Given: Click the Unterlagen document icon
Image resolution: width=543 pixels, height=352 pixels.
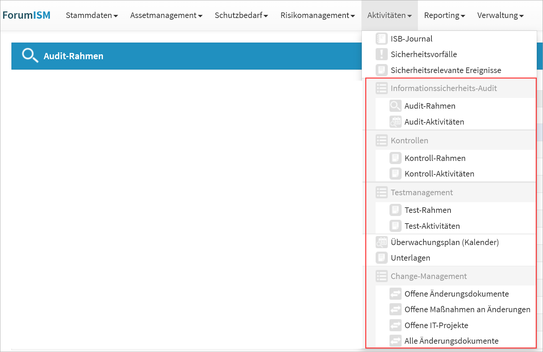Looking at the screenshot, I should point(381,258).
